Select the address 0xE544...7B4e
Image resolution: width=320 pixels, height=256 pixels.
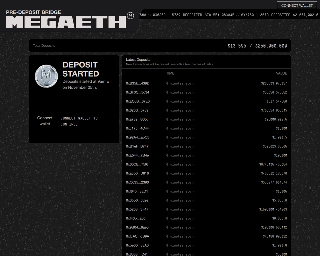[137, 155]
